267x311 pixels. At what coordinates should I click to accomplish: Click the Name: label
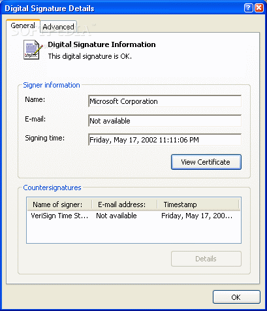35,99
